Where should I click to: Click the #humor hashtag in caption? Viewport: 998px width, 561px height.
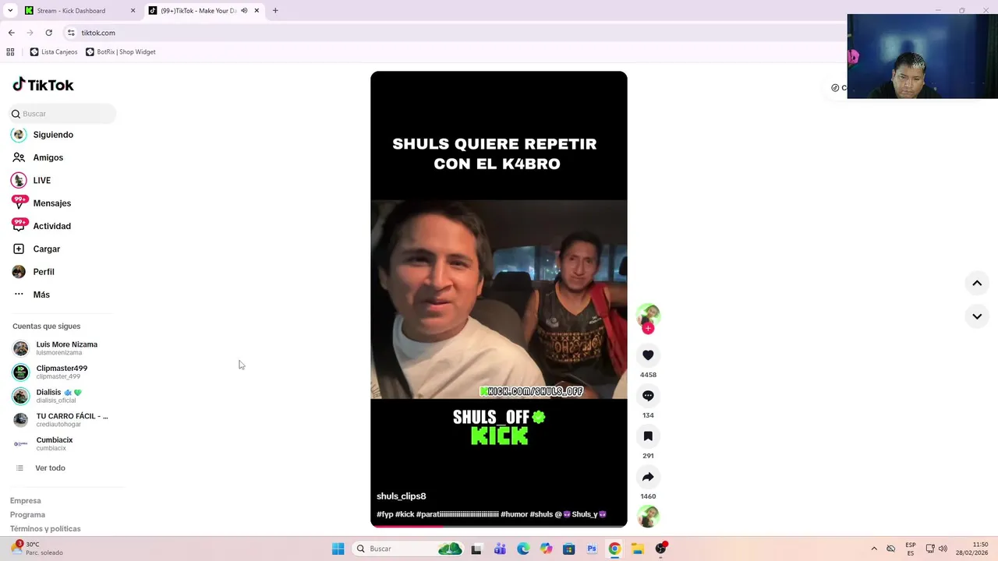[x=514, y=514]
